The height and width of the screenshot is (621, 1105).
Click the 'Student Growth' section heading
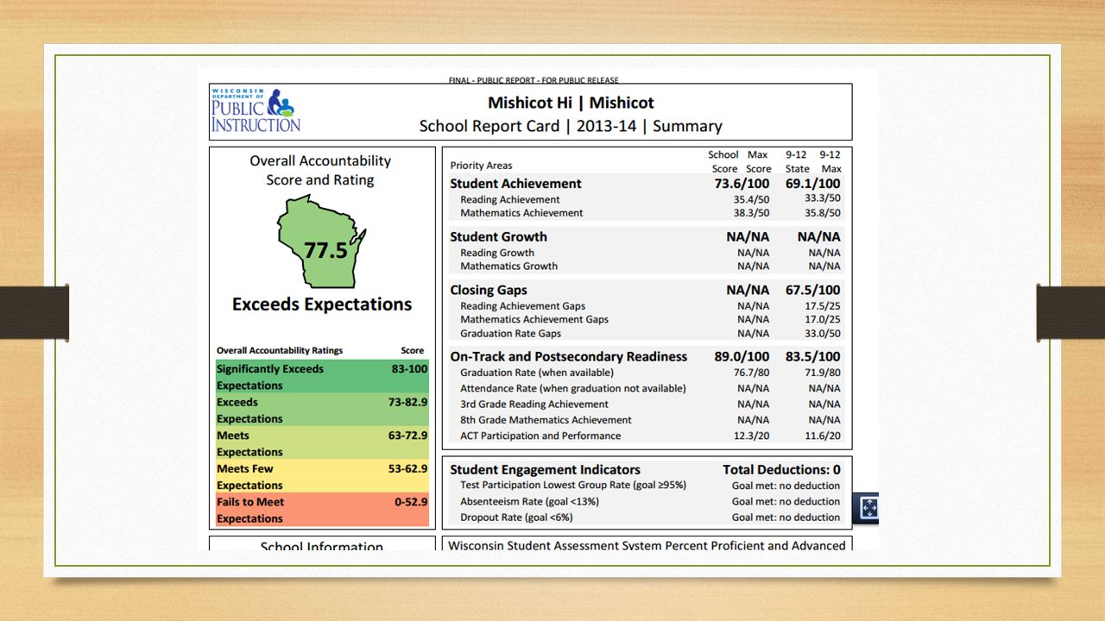pos(499,237)
